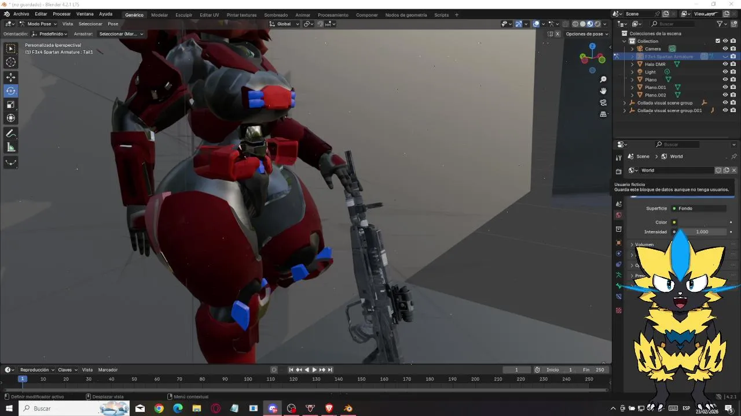Open Predefinido orientation dropdown
Viewport: 741px width, 416px height.
click(x=50, y=34)
